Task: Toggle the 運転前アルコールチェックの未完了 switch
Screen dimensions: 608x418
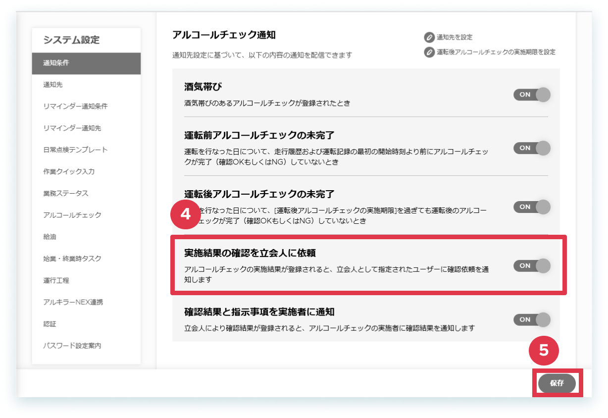Action: (532, 148)
